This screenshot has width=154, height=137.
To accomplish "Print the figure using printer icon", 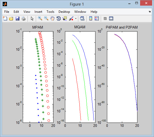I will (24, 18).
